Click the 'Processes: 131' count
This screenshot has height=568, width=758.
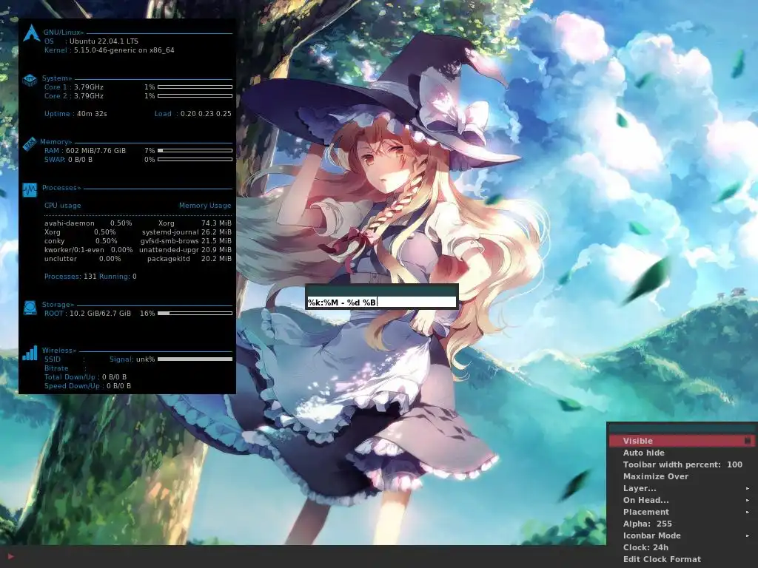[x=70, y=277]
